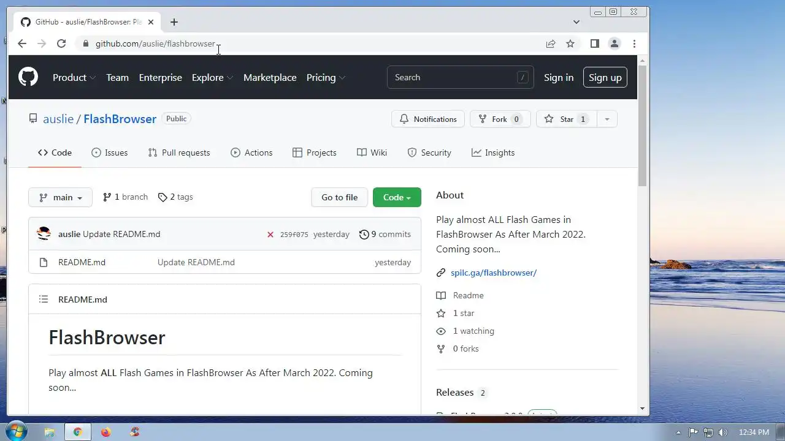
Task: Switch to the Issues tab
Action: (x=109, y=153)
